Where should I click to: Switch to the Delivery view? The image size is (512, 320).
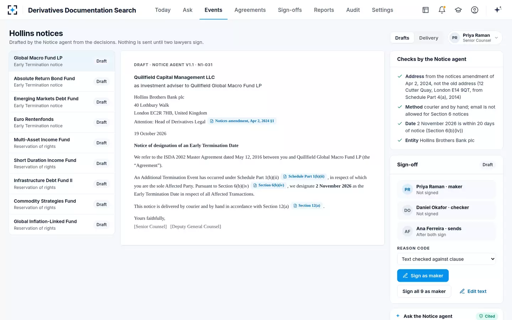click(x=429, y=38)
